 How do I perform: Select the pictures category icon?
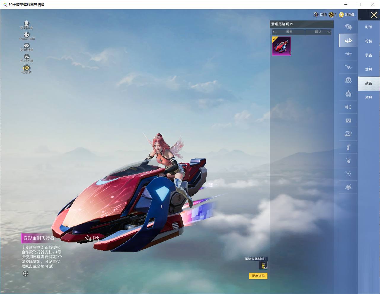348,134
